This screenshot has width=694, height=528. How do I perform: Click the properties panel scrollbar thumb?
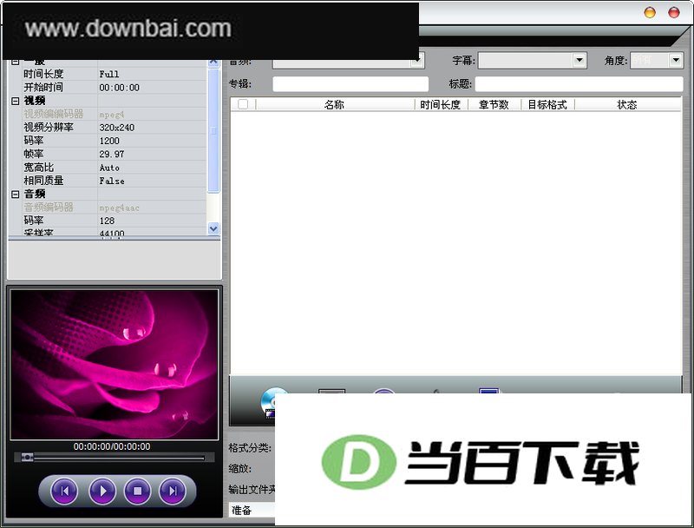[x=213, y=130]
